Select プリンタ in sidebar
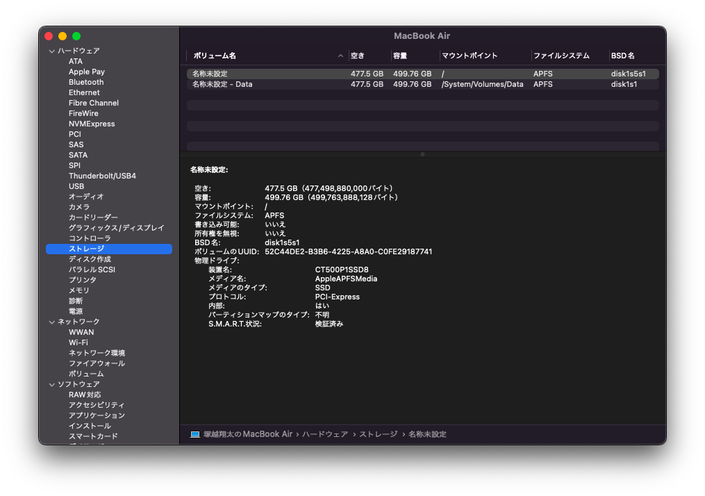 click(82, 280)
